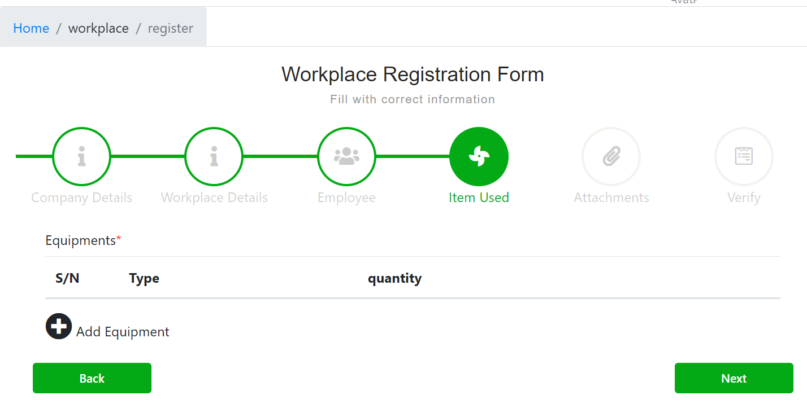Click the Equipments required field label

click(x=83, y=240)
